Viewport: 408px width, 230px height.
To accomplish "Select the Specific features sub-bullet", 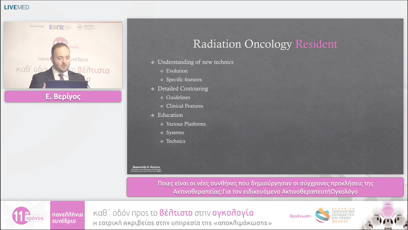I will pyautogui.click(x=184, y=79).
